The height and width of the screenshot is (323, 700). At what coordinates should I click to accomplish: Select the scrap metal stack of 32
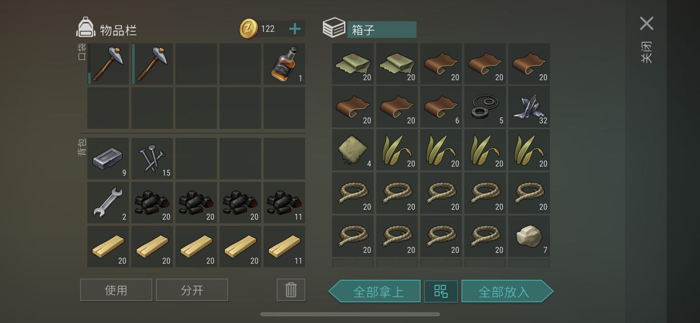pos(529,107)
